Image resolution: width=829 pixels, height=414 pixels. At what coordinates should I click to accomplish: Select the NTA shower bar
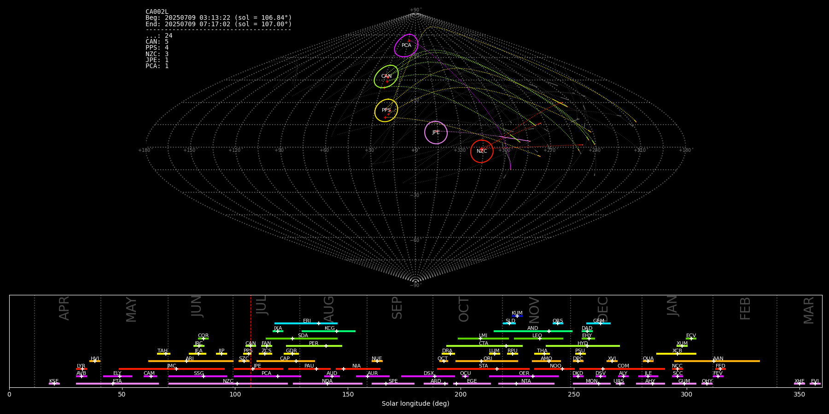[x=526, y=384]
